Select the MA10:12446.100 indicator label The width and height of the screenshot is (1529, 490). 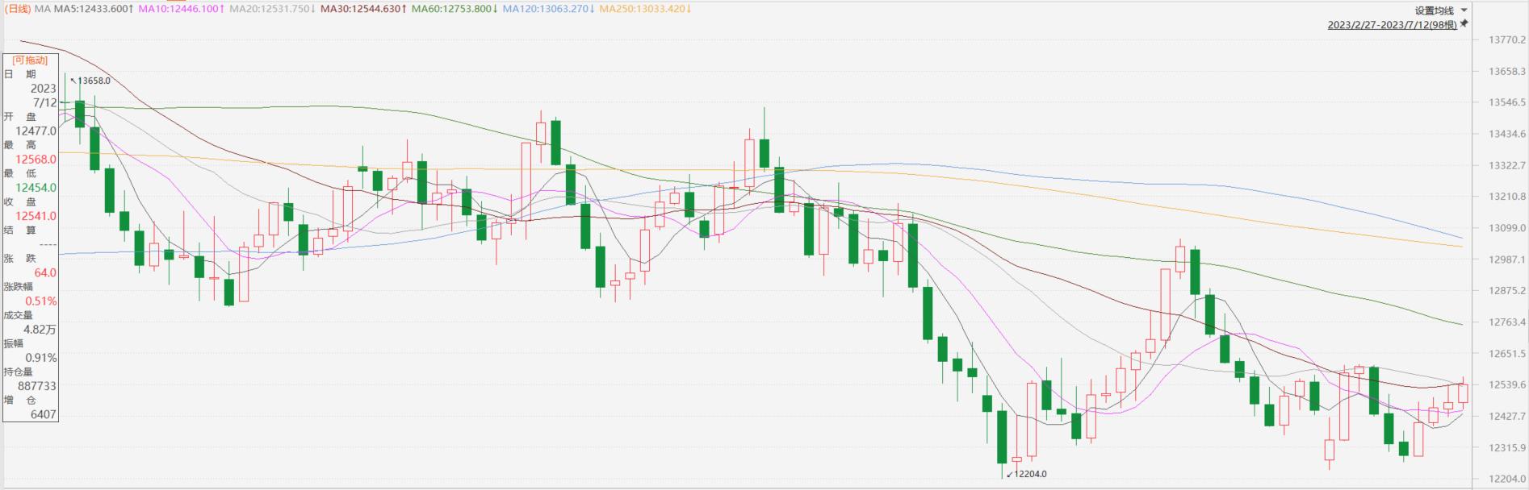(x=182, y=9)
